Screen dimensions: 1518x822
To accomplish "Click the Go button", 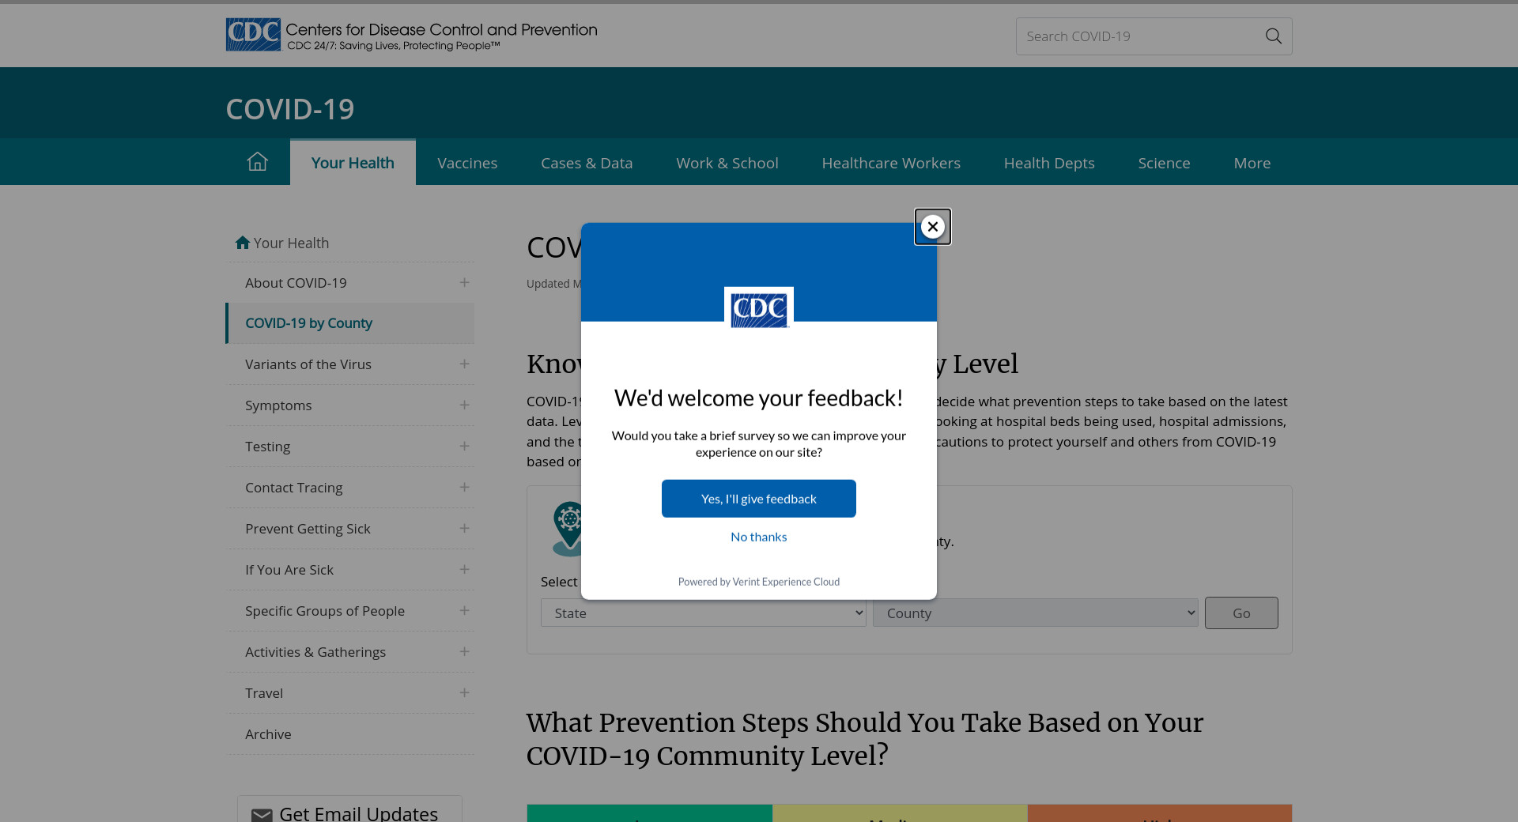I will click(x=1241, y=613).
